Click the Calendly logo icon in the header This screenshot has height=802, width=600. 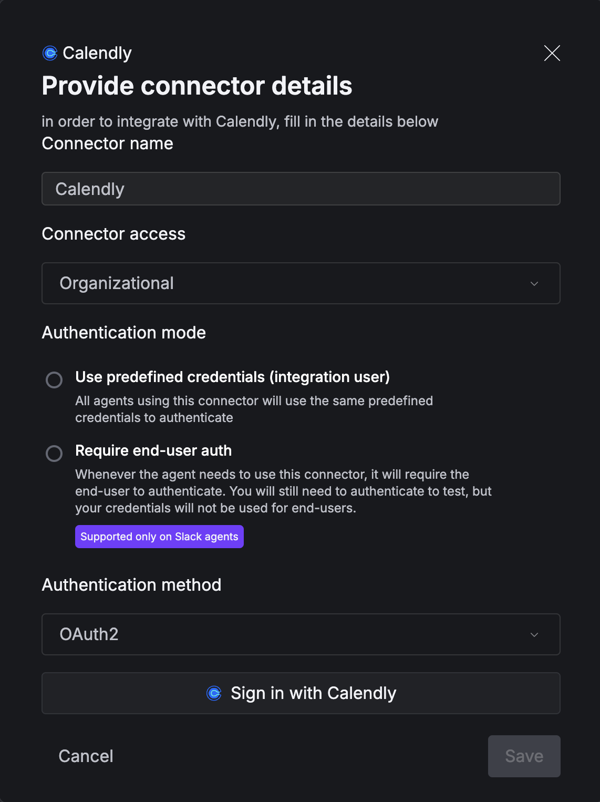click(x=50, y=53)
